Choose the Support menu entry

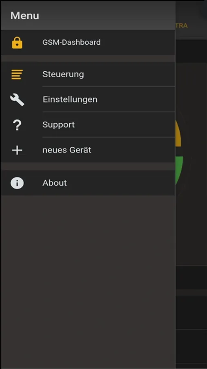[88, 125]
